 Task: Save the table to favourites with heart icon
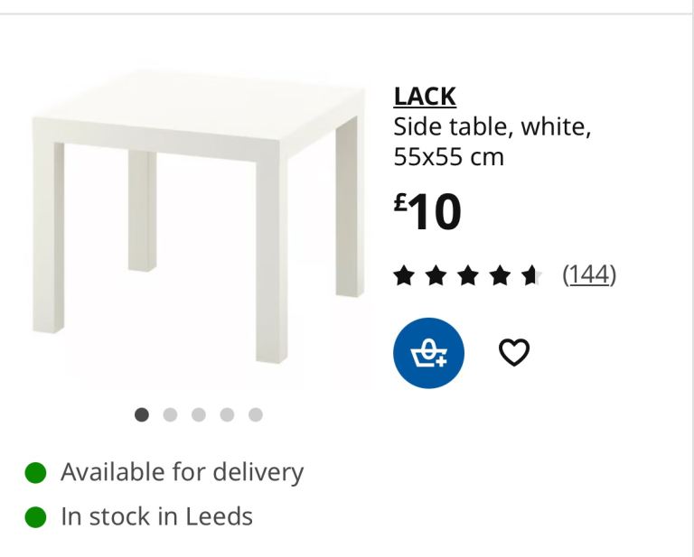514,352
